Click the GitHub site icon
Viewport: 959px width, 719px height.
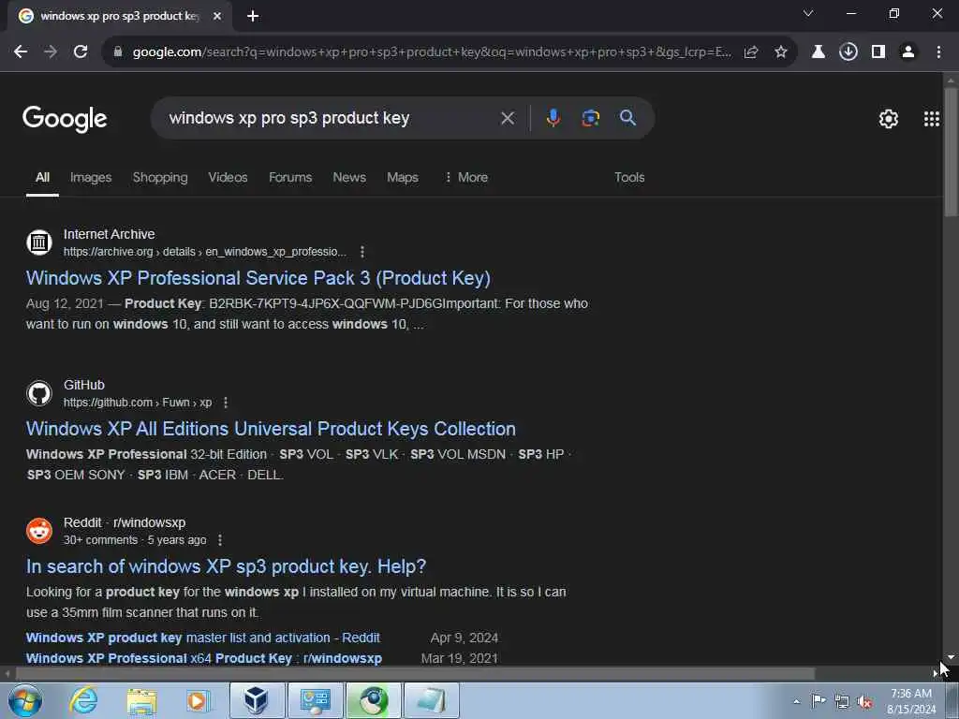pos(39,393)
